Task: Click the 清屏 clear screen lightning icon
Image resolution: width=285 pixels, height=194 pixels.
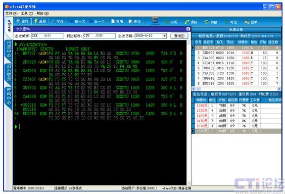Action: tap(40, 22)
